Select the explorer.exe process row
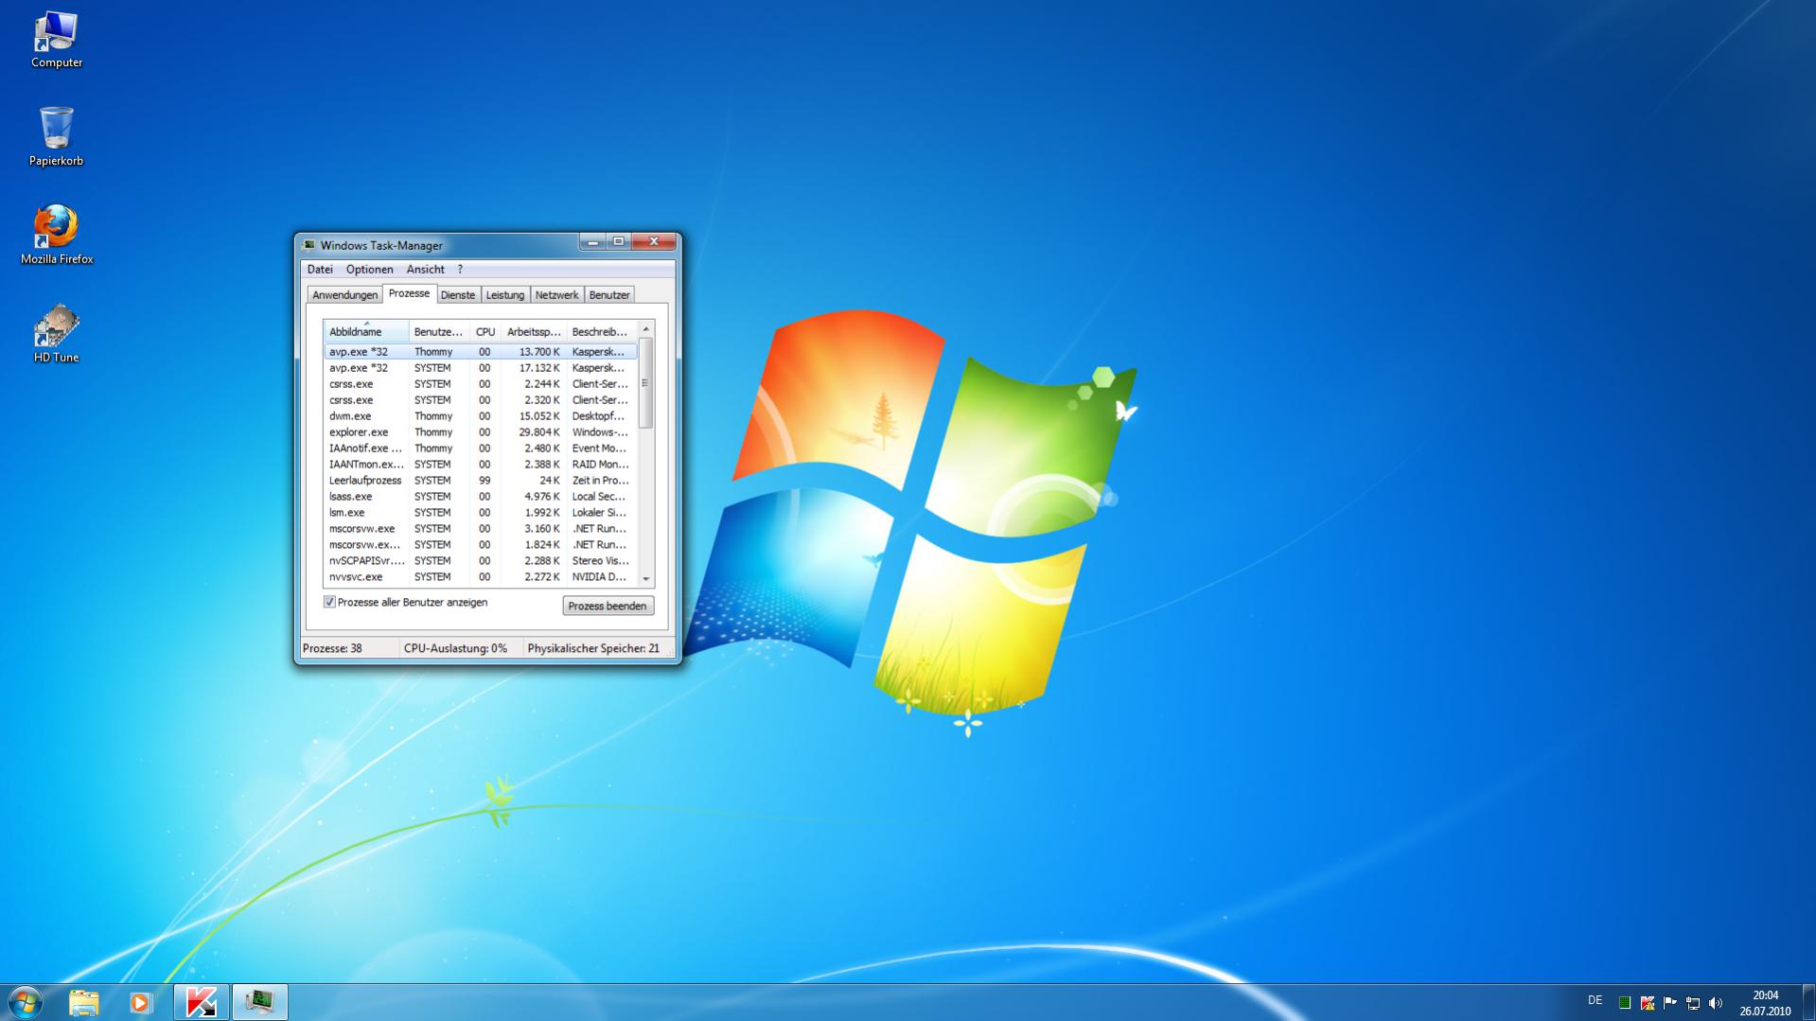 [x=481, y=432]
